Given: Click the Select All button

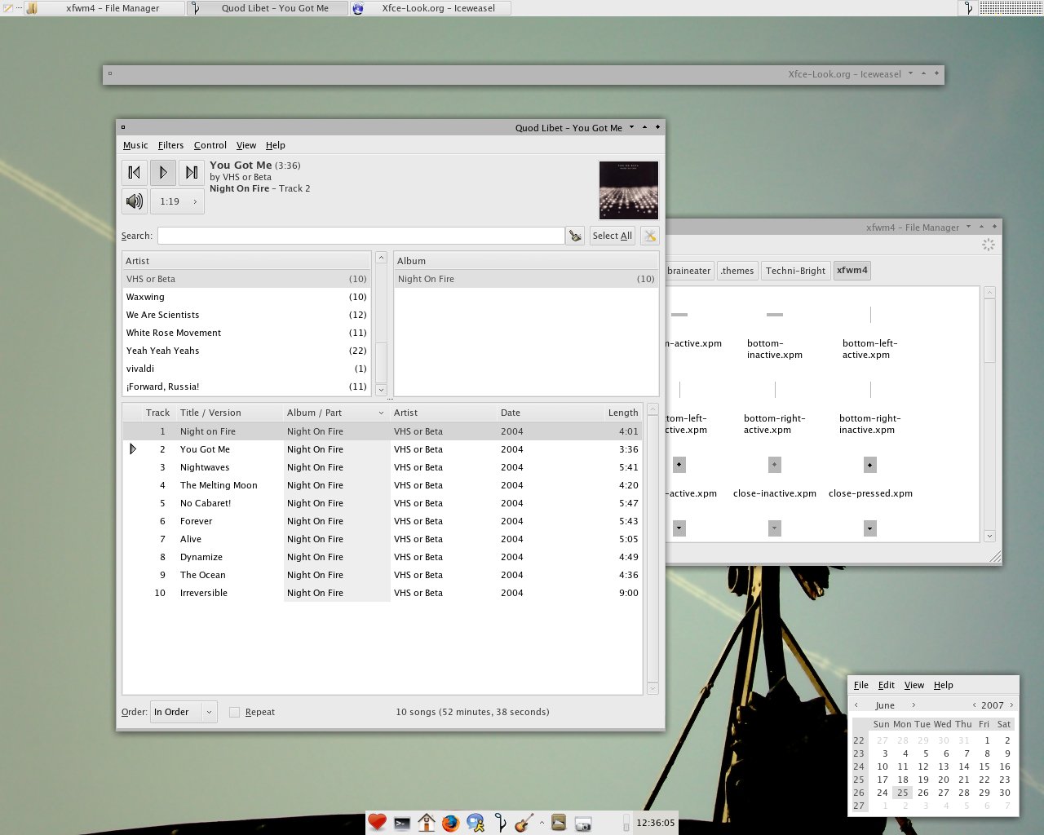Looking at the screenshot, I should pos(613,236).
